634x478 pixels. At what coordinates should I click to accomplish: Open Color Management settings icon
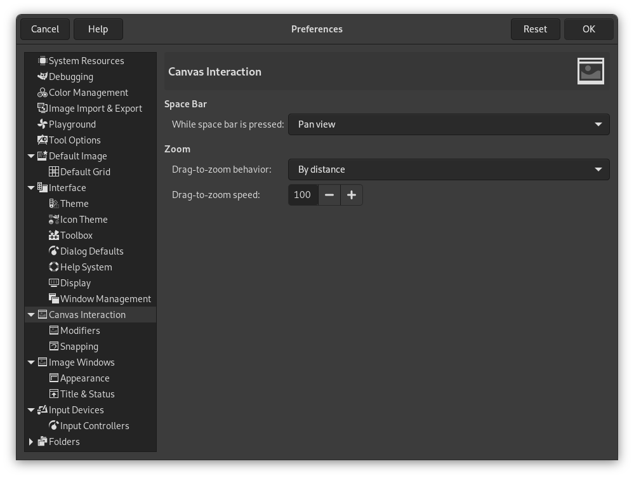[x=43, y=92]
